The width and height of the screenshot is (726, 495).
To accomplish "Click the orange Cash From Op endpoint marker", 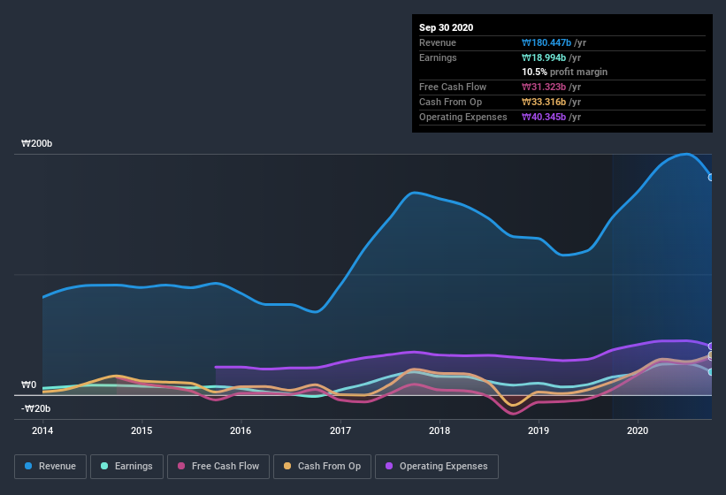I will (x=711, y=354).
